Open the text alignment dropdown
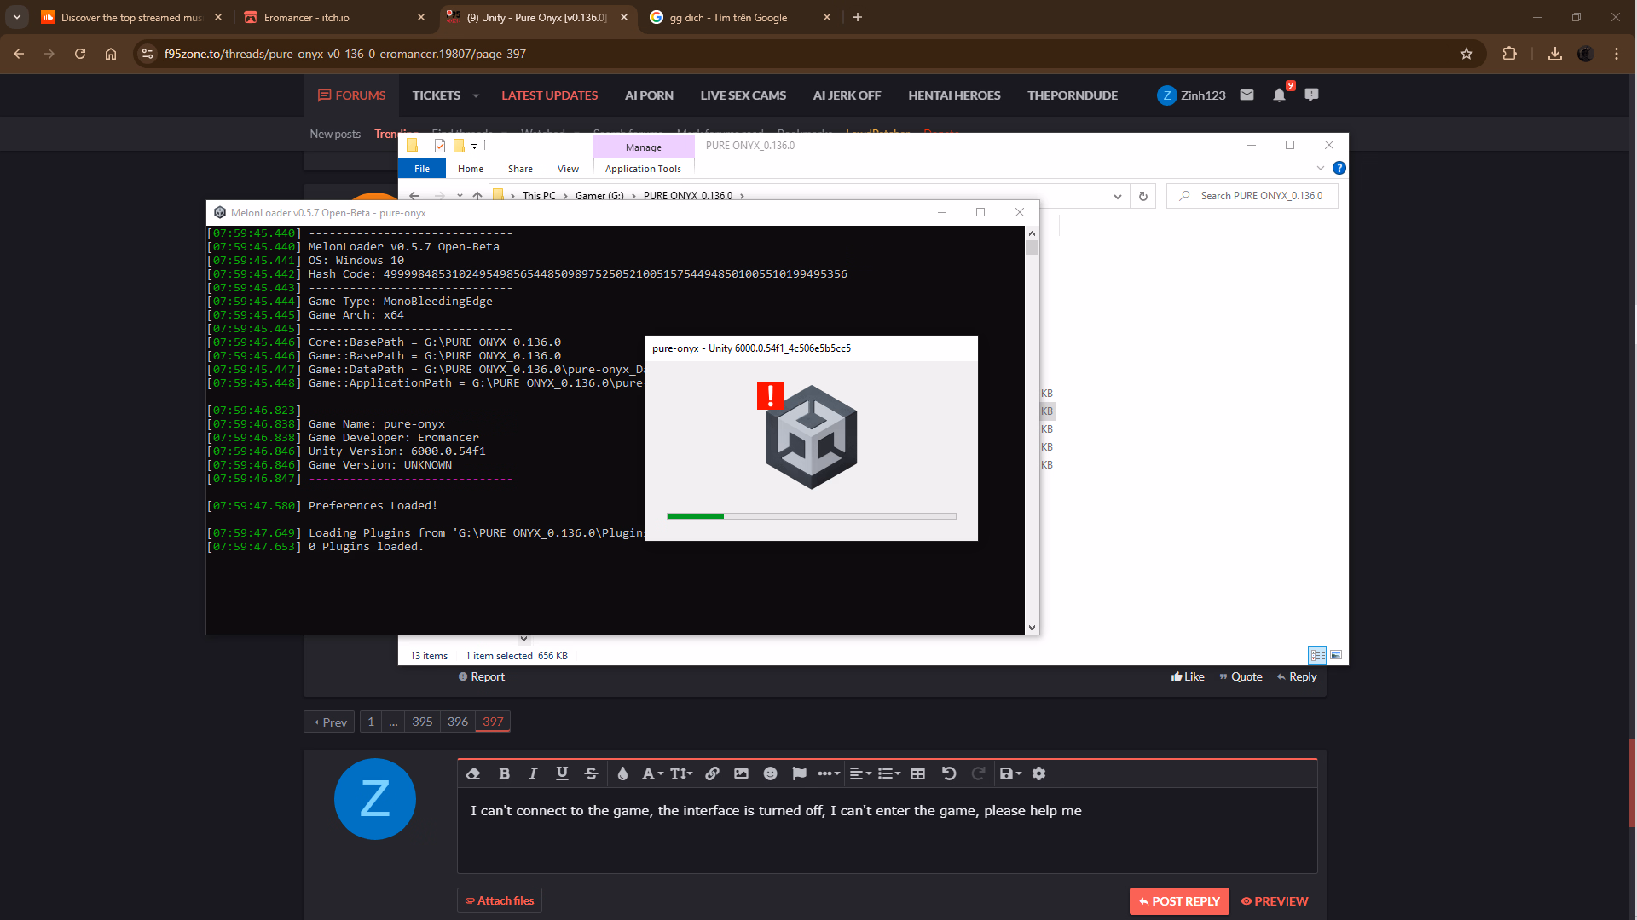Image resolution: width=1637 pixels, height=920 pixels. pos(860,773)
